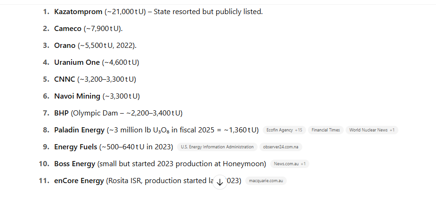Click the '~1,360 t U' value
Screen dimensions: 436x200
[241, 130]
